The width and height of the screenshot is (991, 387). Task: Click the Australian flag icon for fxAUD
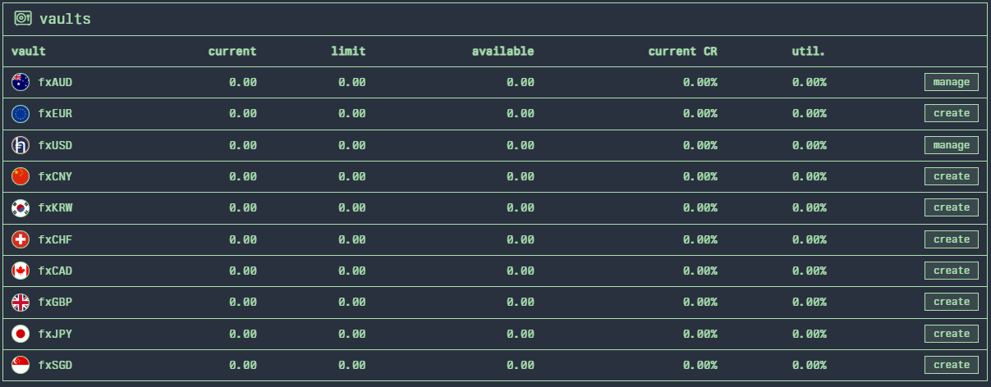tap(21, 82)
